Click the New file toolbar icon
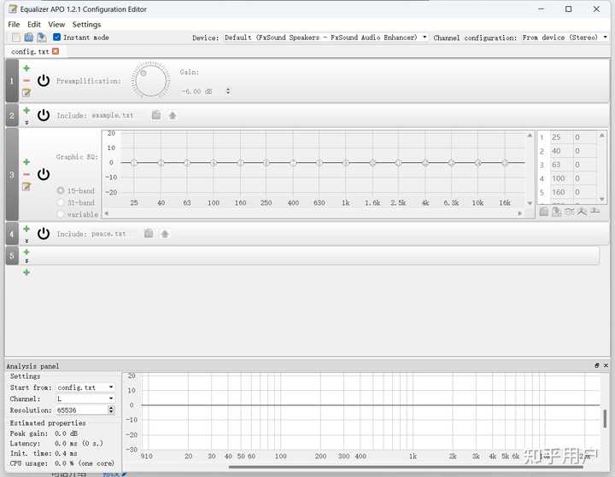Screen dimensions: 615x477 [x=16, y=38]
